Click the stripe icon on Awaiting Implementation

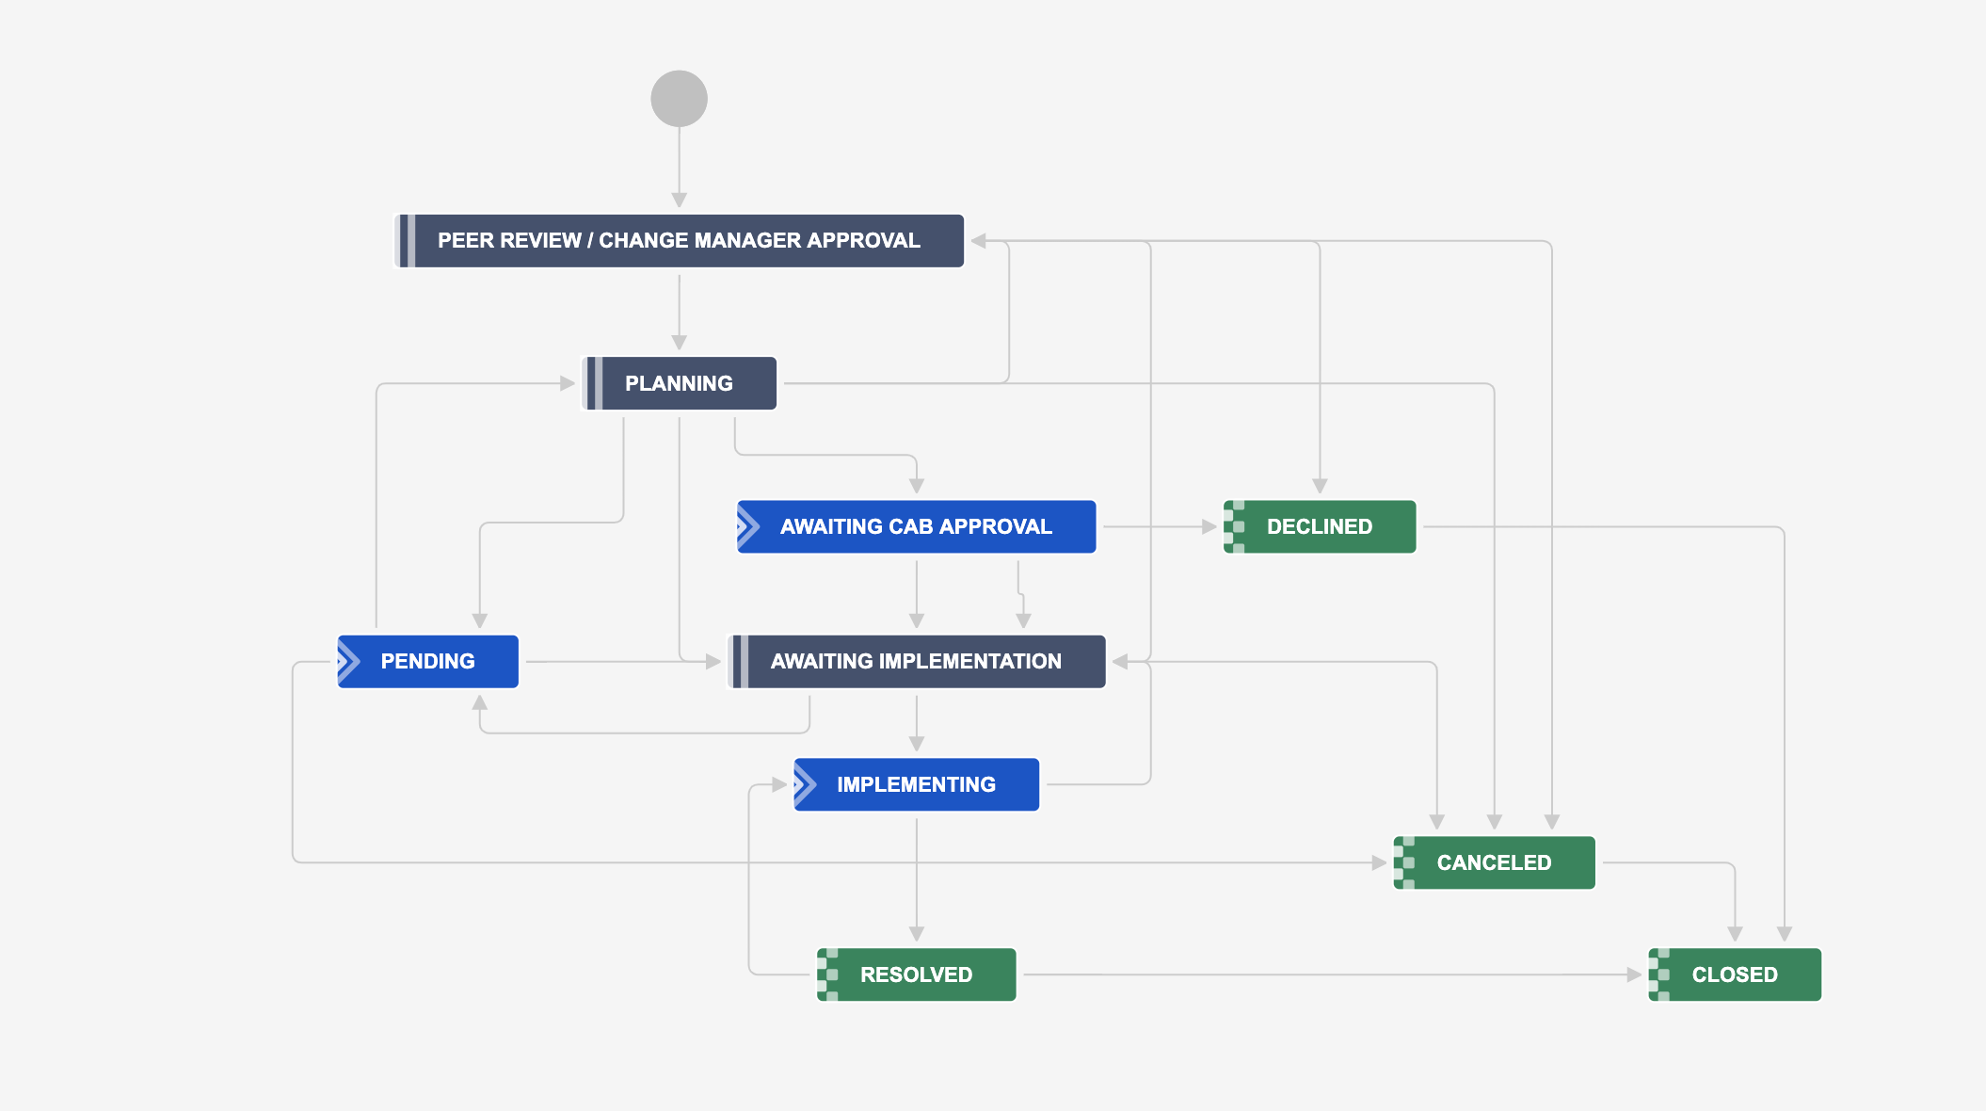pos(741,661)
